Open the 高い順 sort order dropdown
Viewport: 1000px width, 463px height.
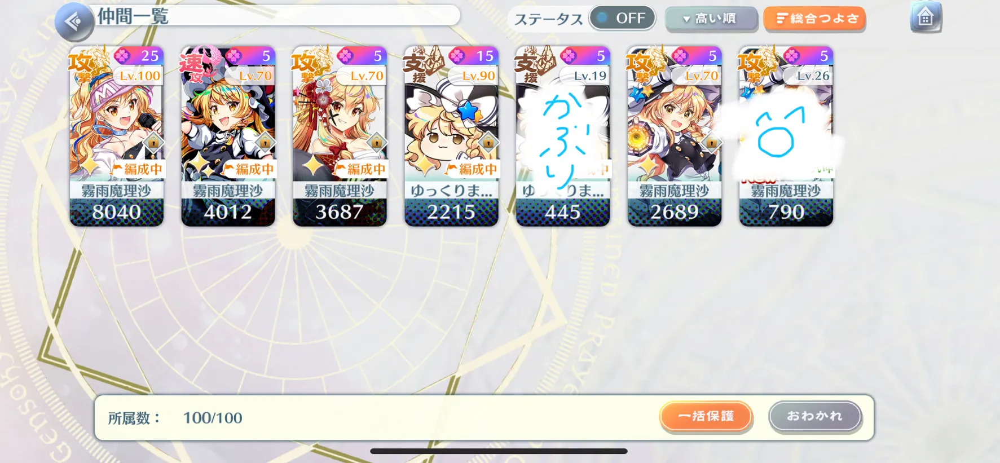(711, 19)
